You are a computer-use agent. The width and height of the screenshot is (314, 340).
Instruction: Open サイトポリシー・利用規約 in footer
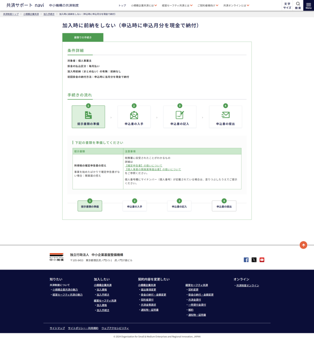pyautogui.click(x=83, y=328)
